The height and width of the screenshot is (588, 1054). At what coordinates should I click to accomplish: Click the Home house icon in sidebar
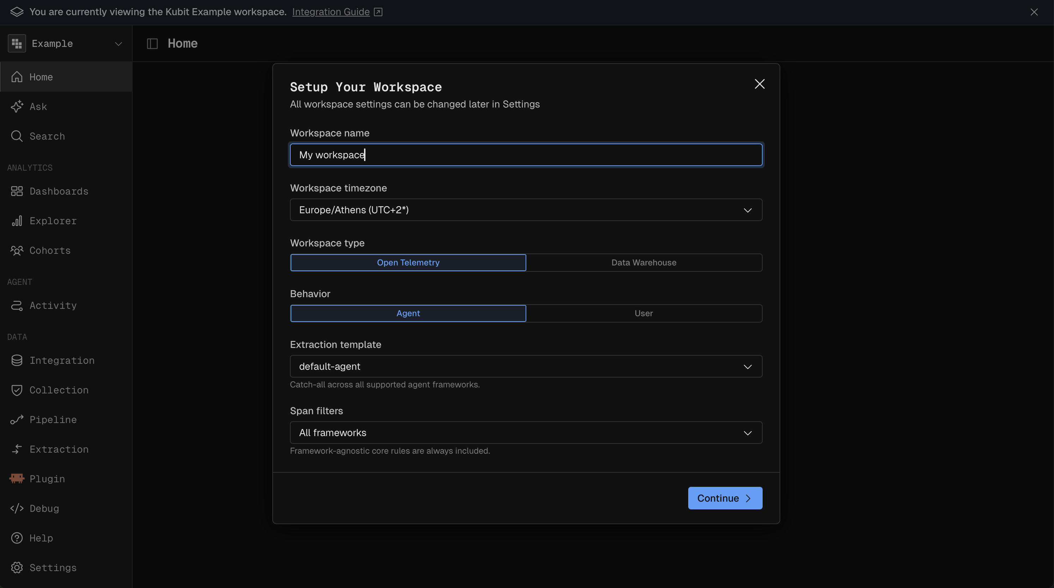pyautogui.click(x=17, y=77)
